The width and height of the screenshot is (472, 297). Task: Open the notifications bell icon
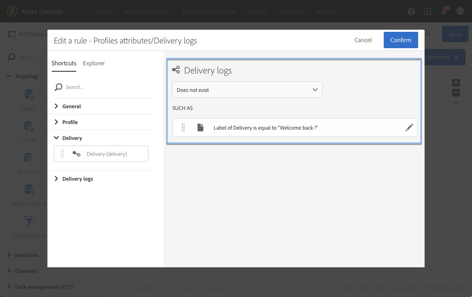pos(444,12)
